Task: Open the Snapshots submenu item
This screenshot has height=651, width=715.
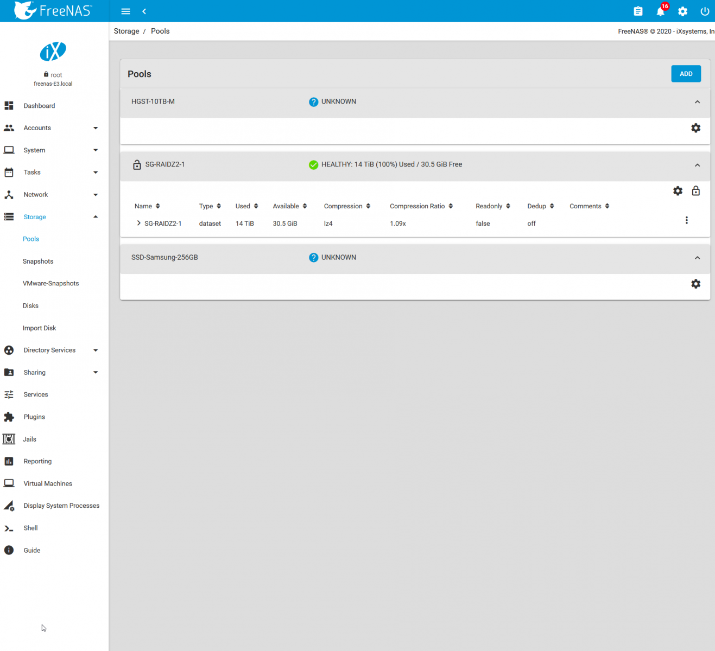Action: (38, 261)
